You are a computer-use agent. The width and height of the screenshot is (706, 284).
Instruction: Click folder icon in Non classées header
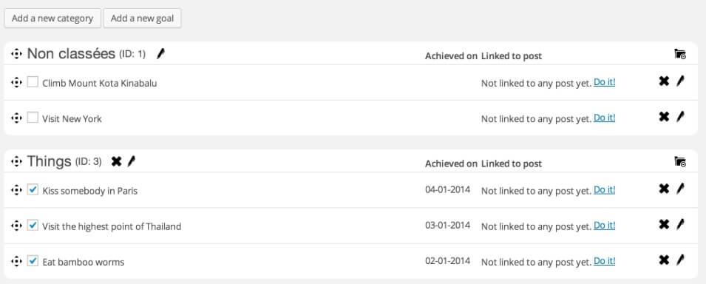pos(680,54)
